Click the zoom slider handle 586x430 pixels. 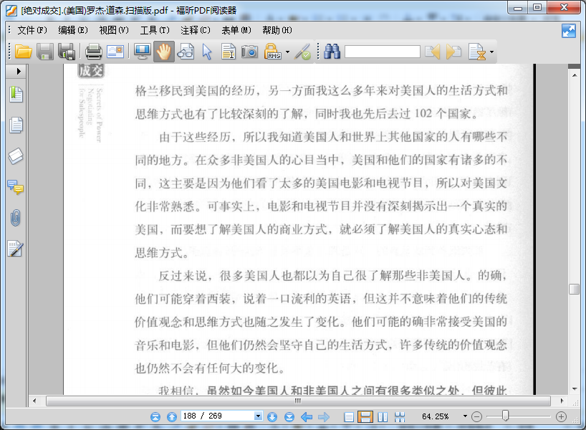pos(505,416)
